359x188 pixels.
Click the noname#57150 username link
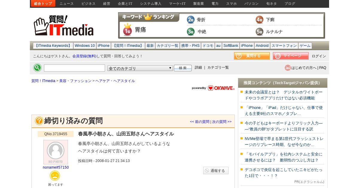56,167
